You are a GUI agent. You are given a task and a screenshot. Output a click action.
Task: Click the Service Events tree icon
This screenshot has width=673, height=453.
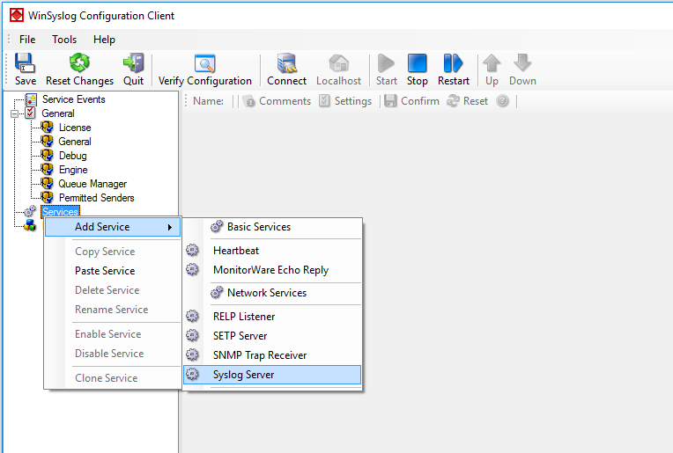pyautogui.click(x=31, y=99)
